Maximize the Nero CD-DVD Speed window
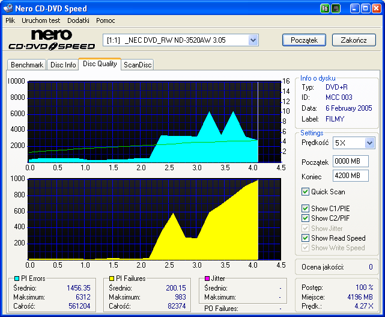Screen dimensions: 385x317 click(365, 8)
